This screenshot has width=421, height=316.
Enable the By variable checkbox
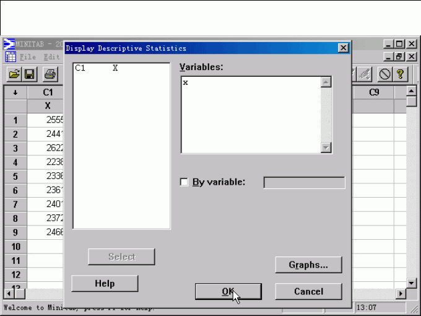click(x=183, y=182)
